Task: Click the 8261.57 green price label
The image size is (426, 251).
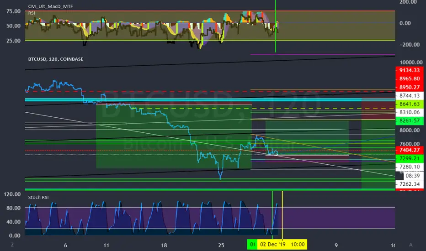Action: click(410, 121)
